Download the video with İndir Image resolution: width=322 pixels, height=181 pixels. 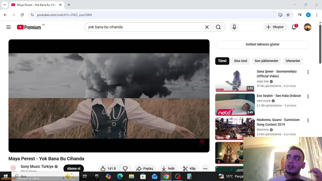point(168,168)
